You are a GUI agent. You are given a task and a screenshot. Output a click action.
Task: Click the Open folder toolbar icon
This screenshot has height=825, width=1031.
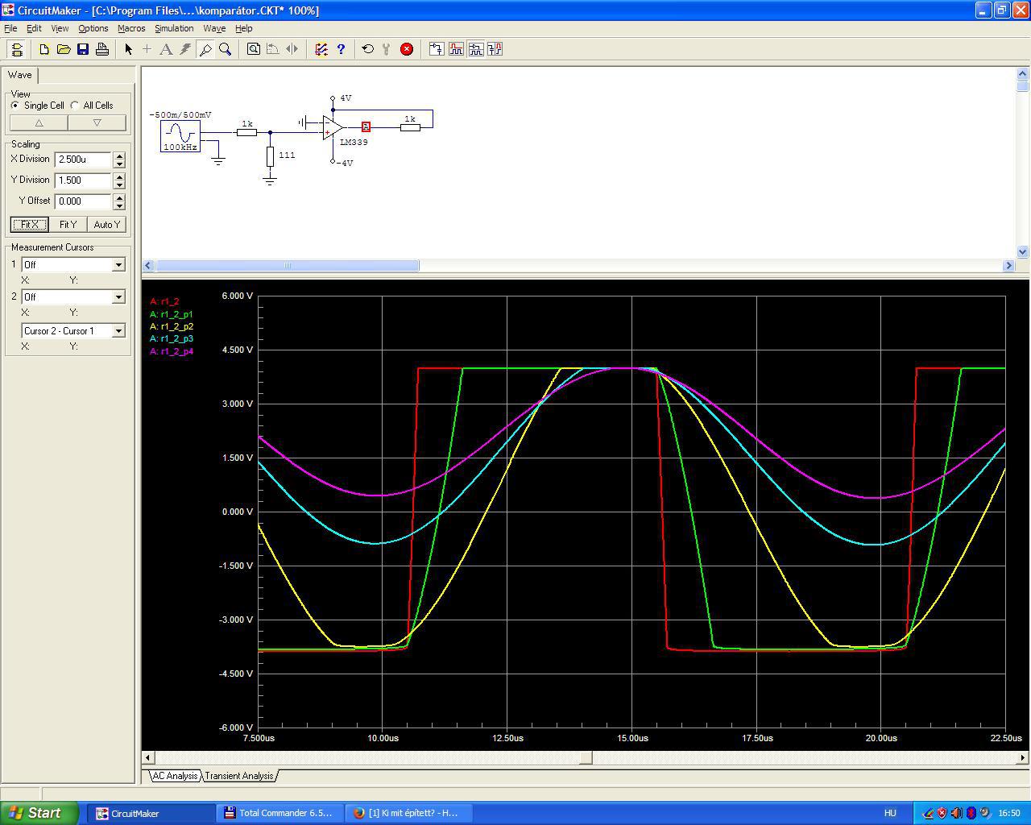pos(64,49)
